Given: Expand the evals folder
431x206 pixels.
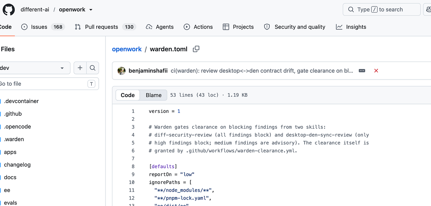Looking at the screenshot, I should (10, 203).
